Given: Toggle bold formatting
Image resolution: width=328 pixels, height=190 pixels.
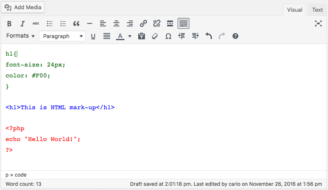Looking at the screenshot, I should coord(10,23).
